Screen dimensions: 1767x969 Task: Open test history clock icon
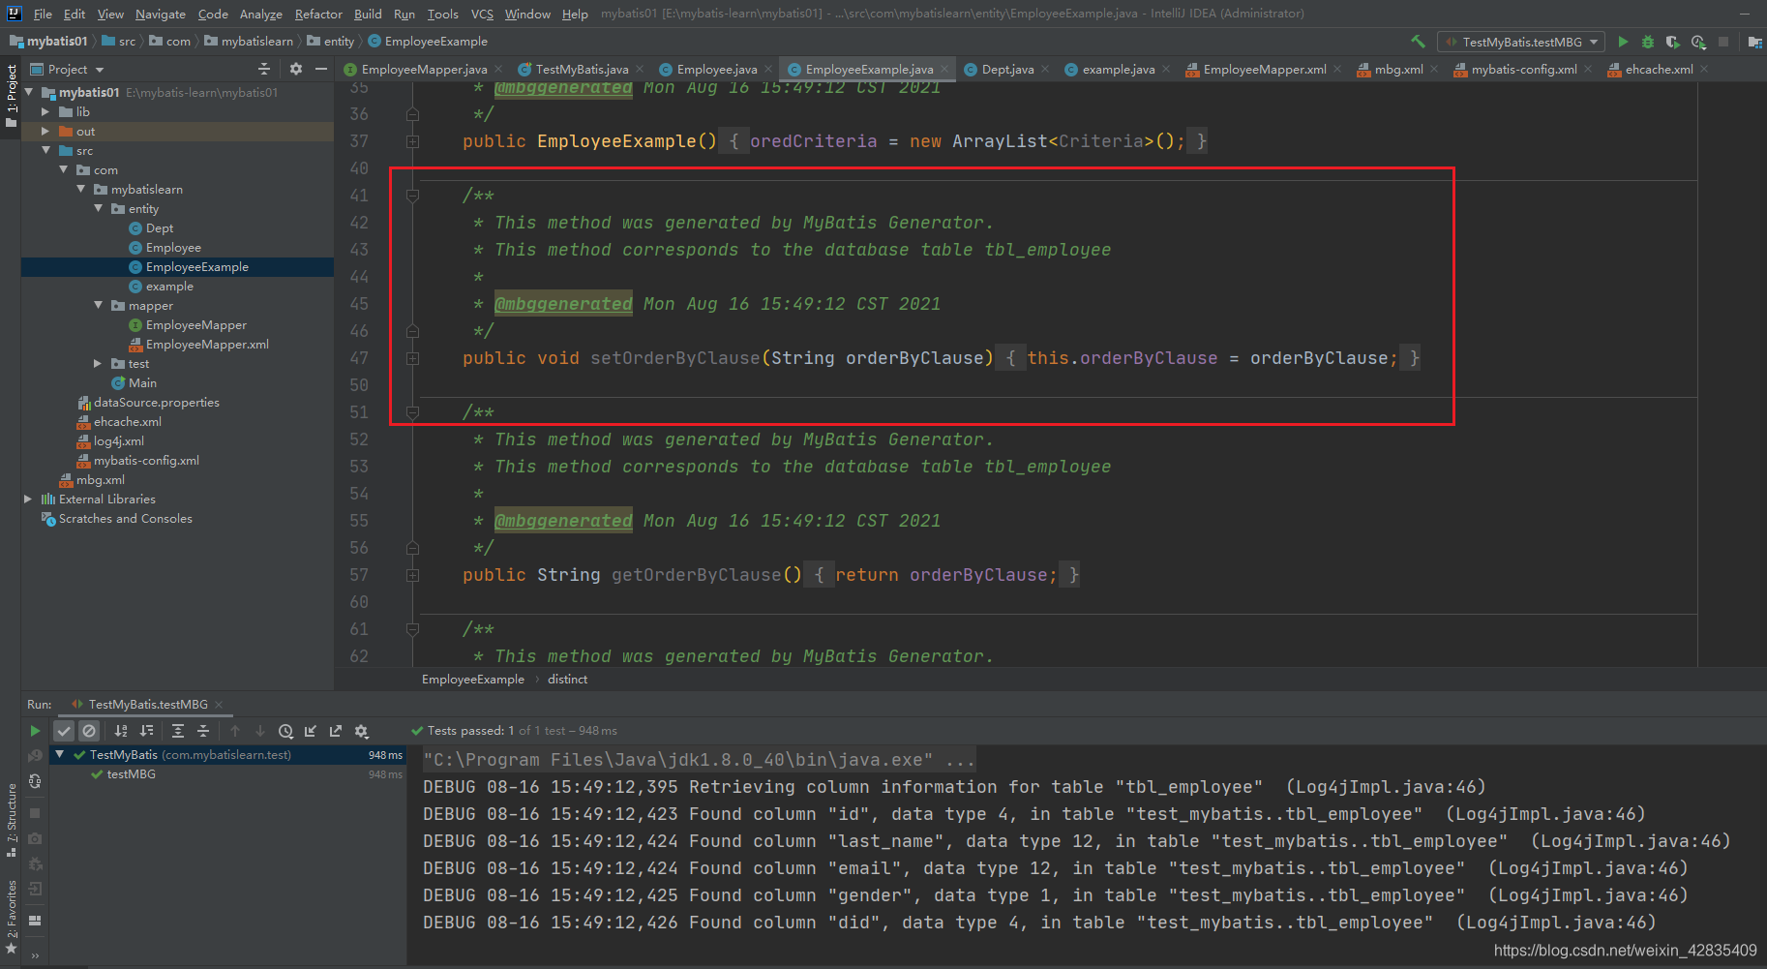pos(285,731)
